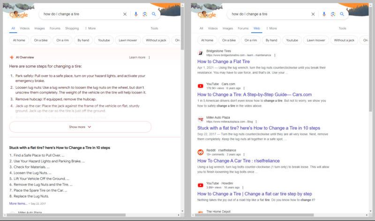Open the Shopping tab in left window
375x221 pixels.
coord(72,28)
